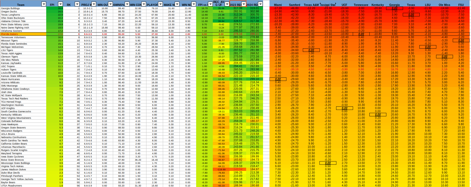This screenshot has width=471, height=187.
Task: Click the Florida State Seminoles cell
Action: 23,44
